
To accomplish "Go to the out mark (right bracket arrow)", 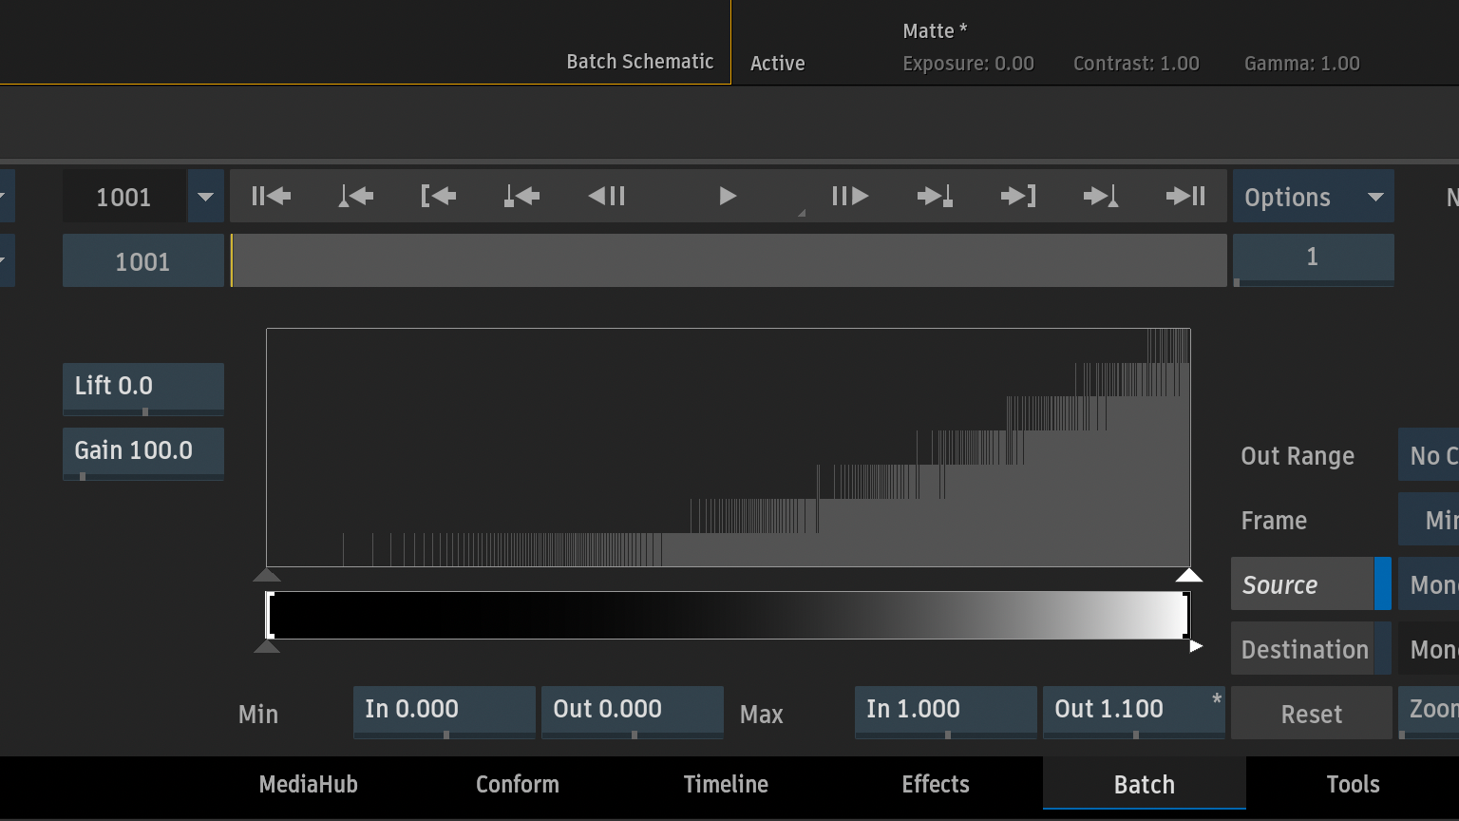I will click(x=1017, y=196).
